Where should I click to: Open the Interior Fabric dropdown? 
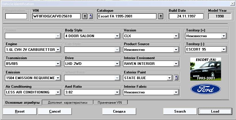176,92
